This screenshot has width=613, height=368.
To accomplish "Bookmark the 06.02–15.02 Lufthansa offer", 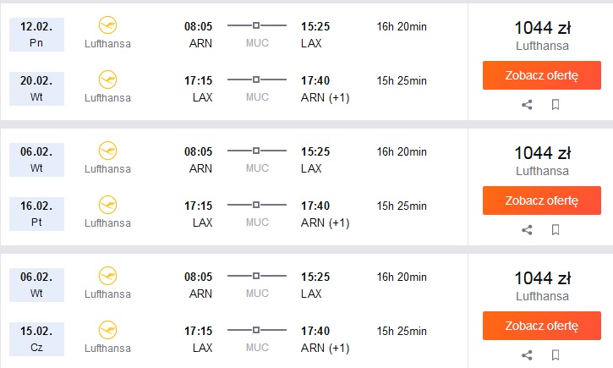I will (556, 355).
